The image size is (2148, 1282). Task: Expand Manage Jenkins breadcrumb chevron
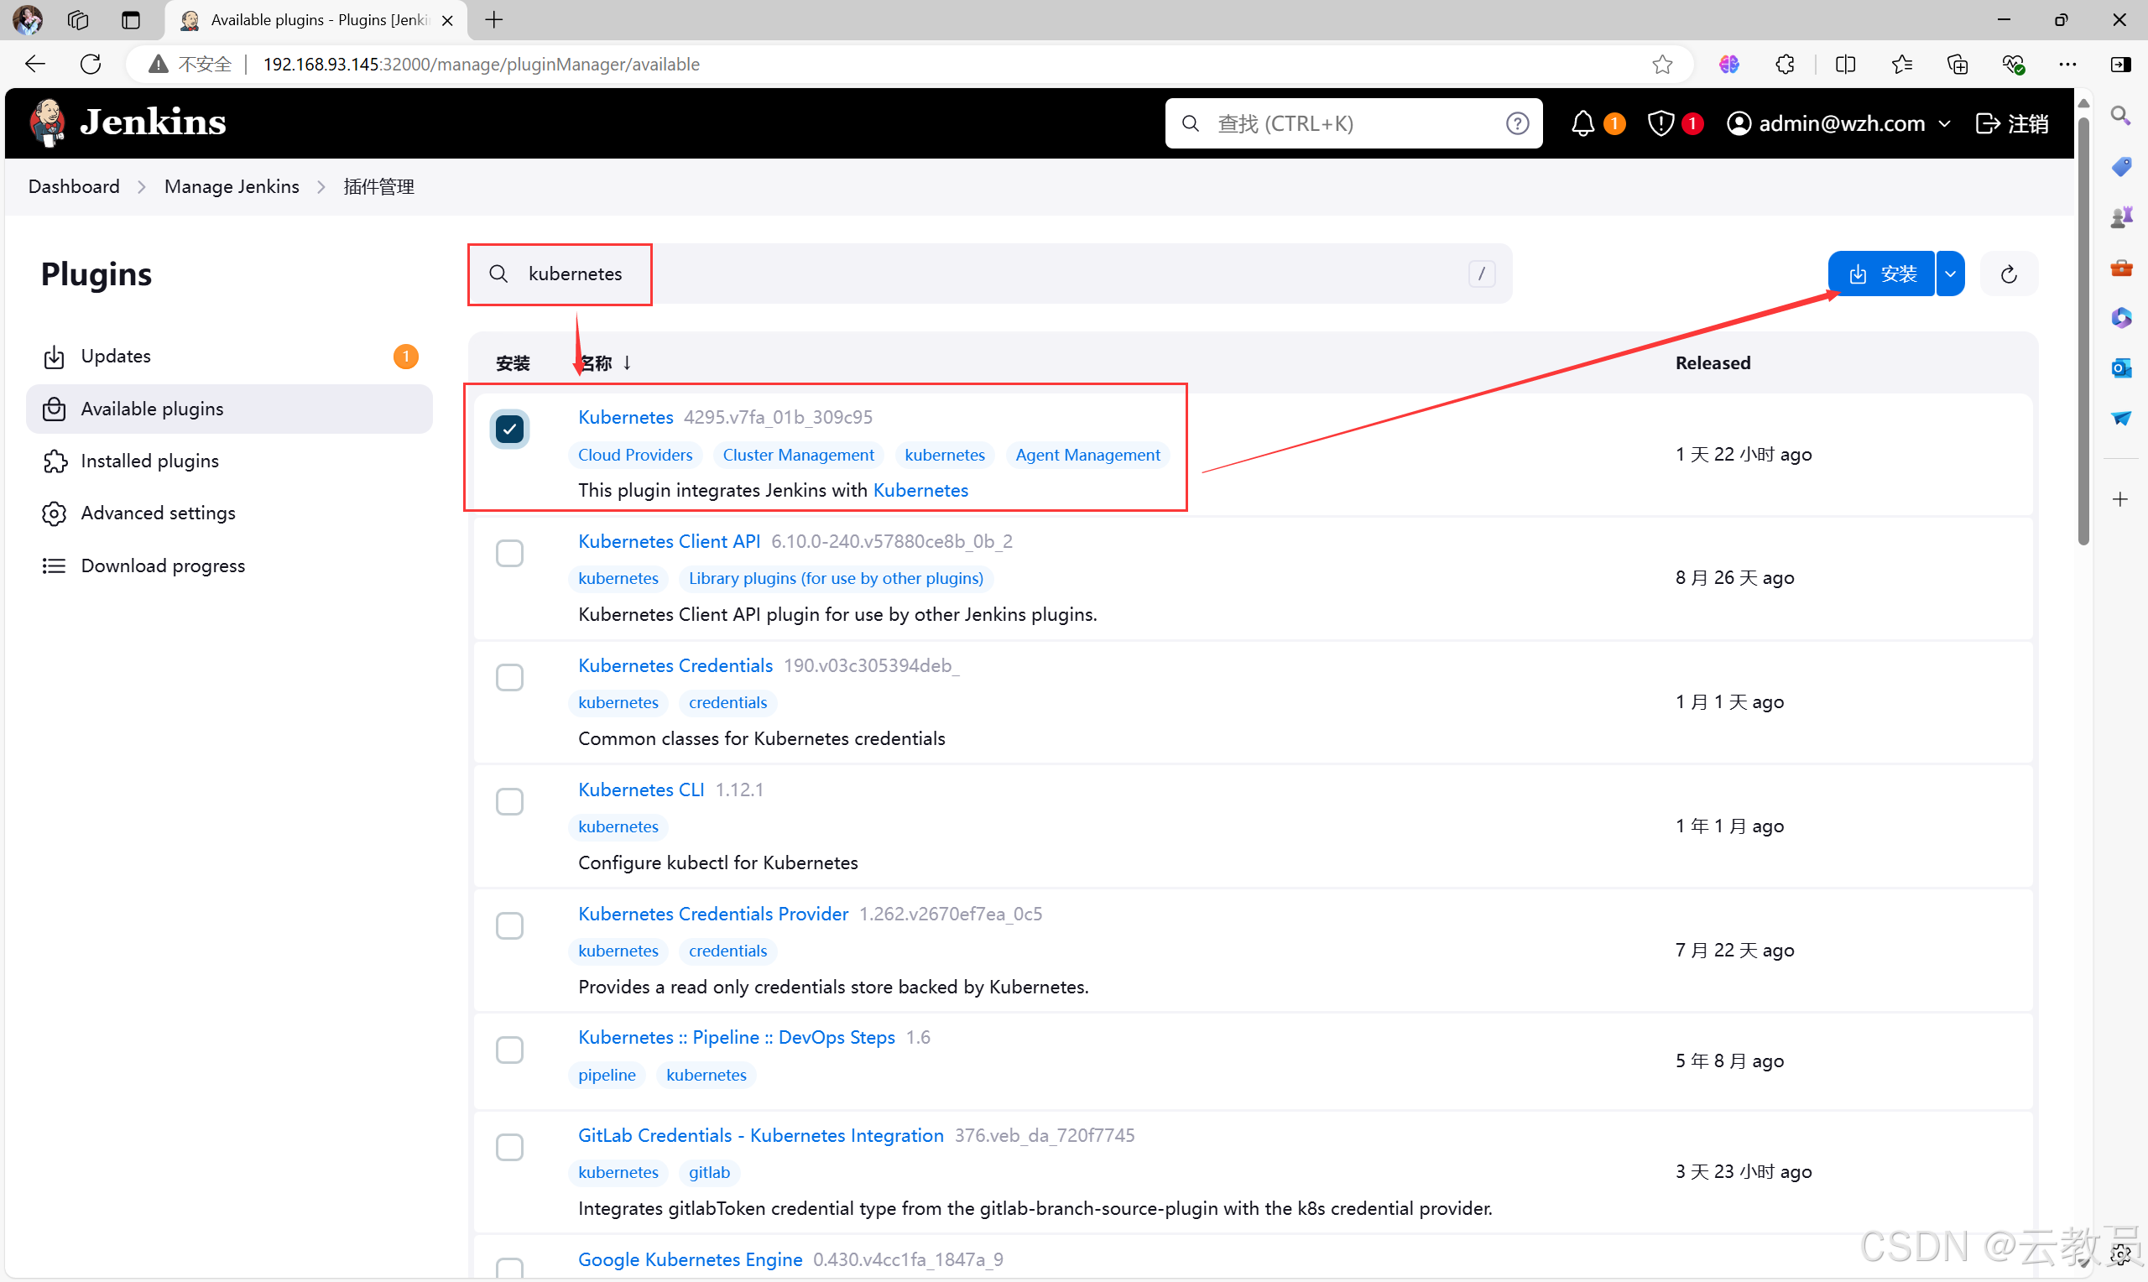321,186
